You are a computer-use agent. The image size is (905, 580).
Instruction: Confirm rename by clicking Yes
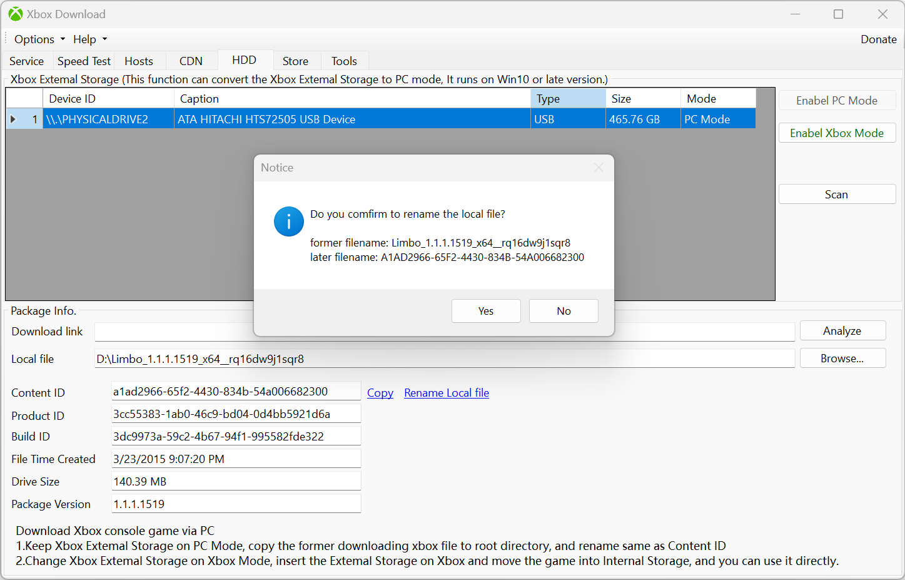[x=486, y=311]
